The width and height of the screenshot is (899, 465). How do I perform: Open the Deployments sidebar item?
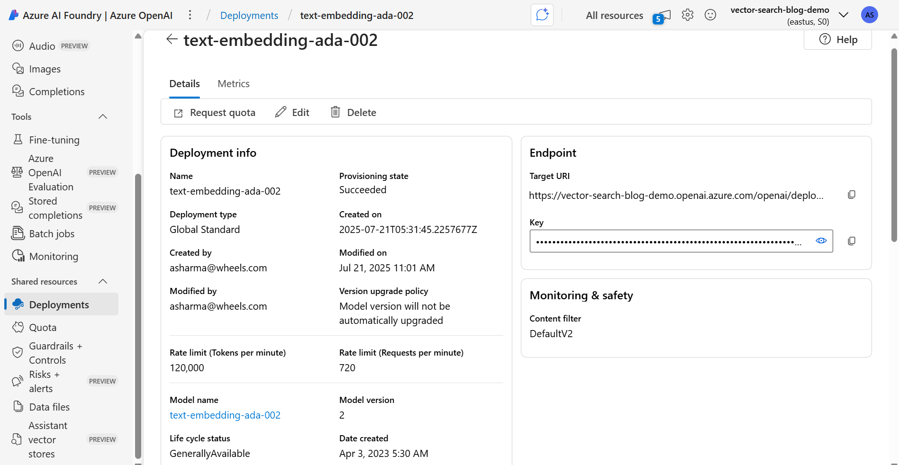62,304
